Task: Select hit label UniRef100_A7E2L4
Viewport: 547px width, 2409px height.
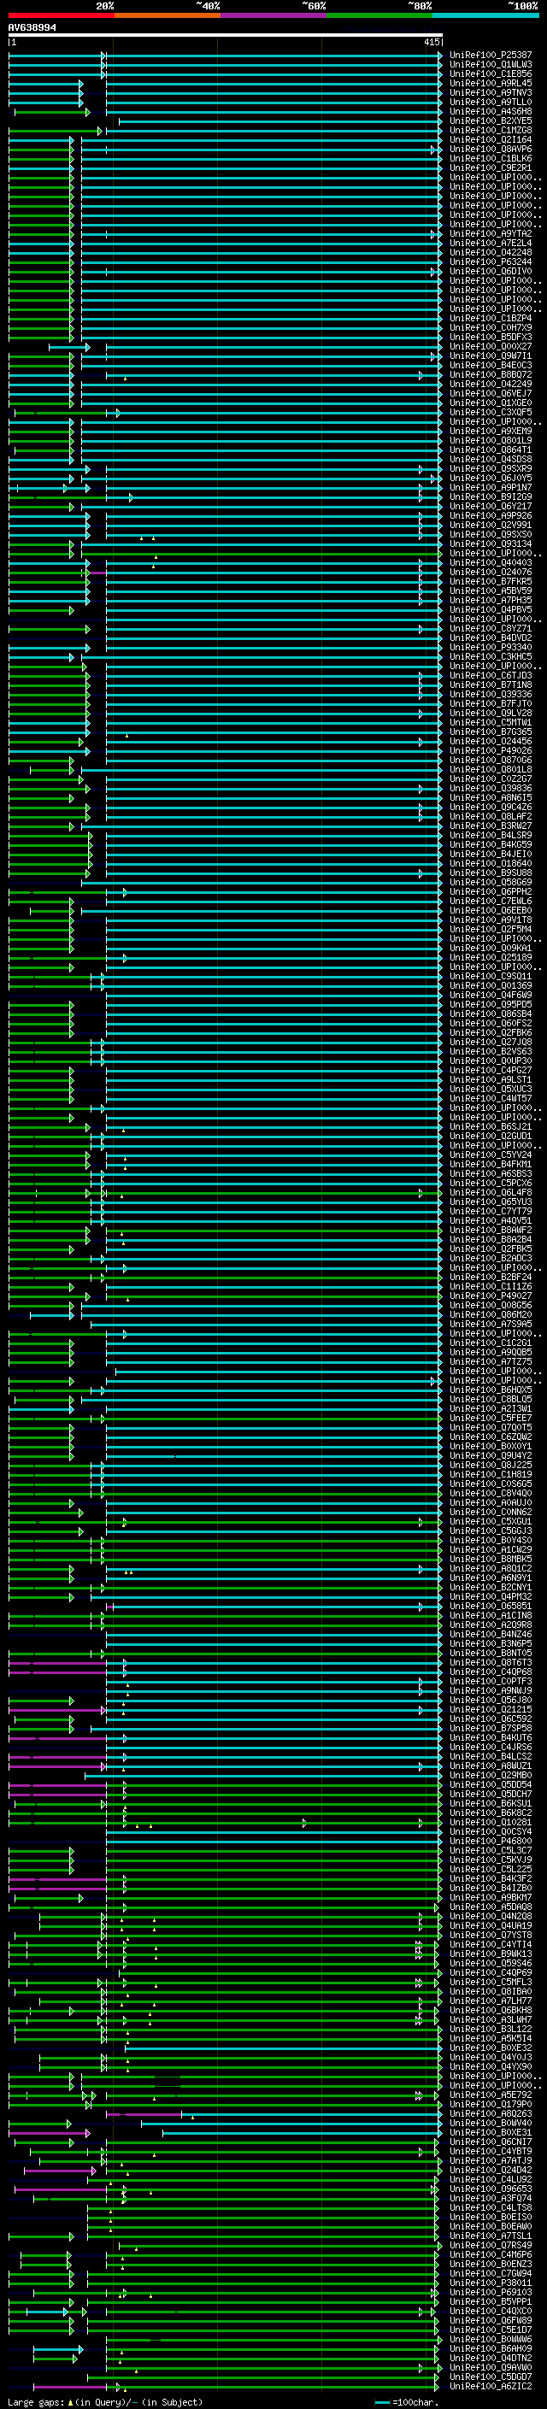Action: pos(491,244)
